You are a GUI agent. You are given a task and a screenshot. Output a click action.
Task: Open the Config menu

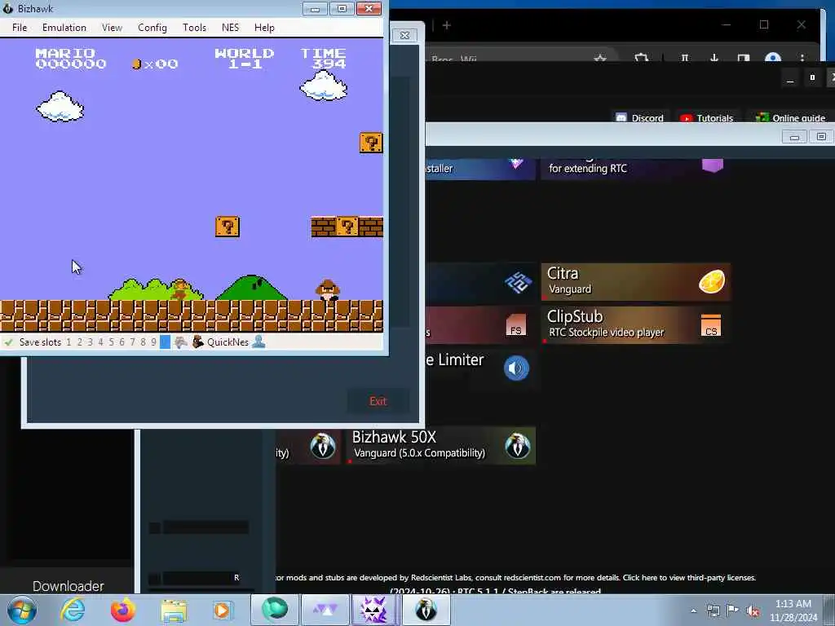[x=152, y=28]
